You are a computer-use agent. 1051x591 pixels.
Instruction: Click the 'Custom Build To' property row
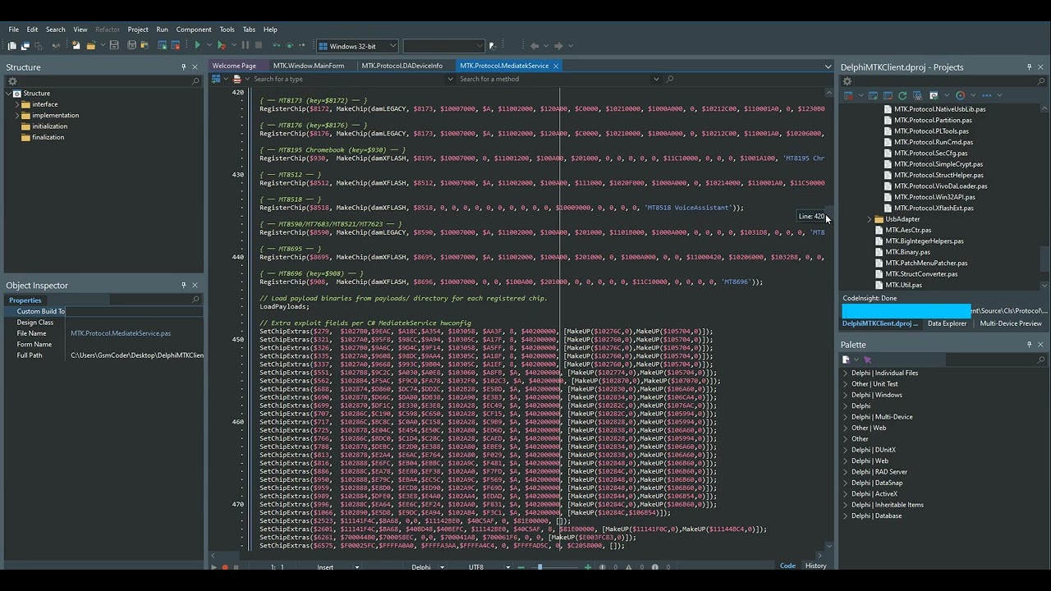click(103, 311)
